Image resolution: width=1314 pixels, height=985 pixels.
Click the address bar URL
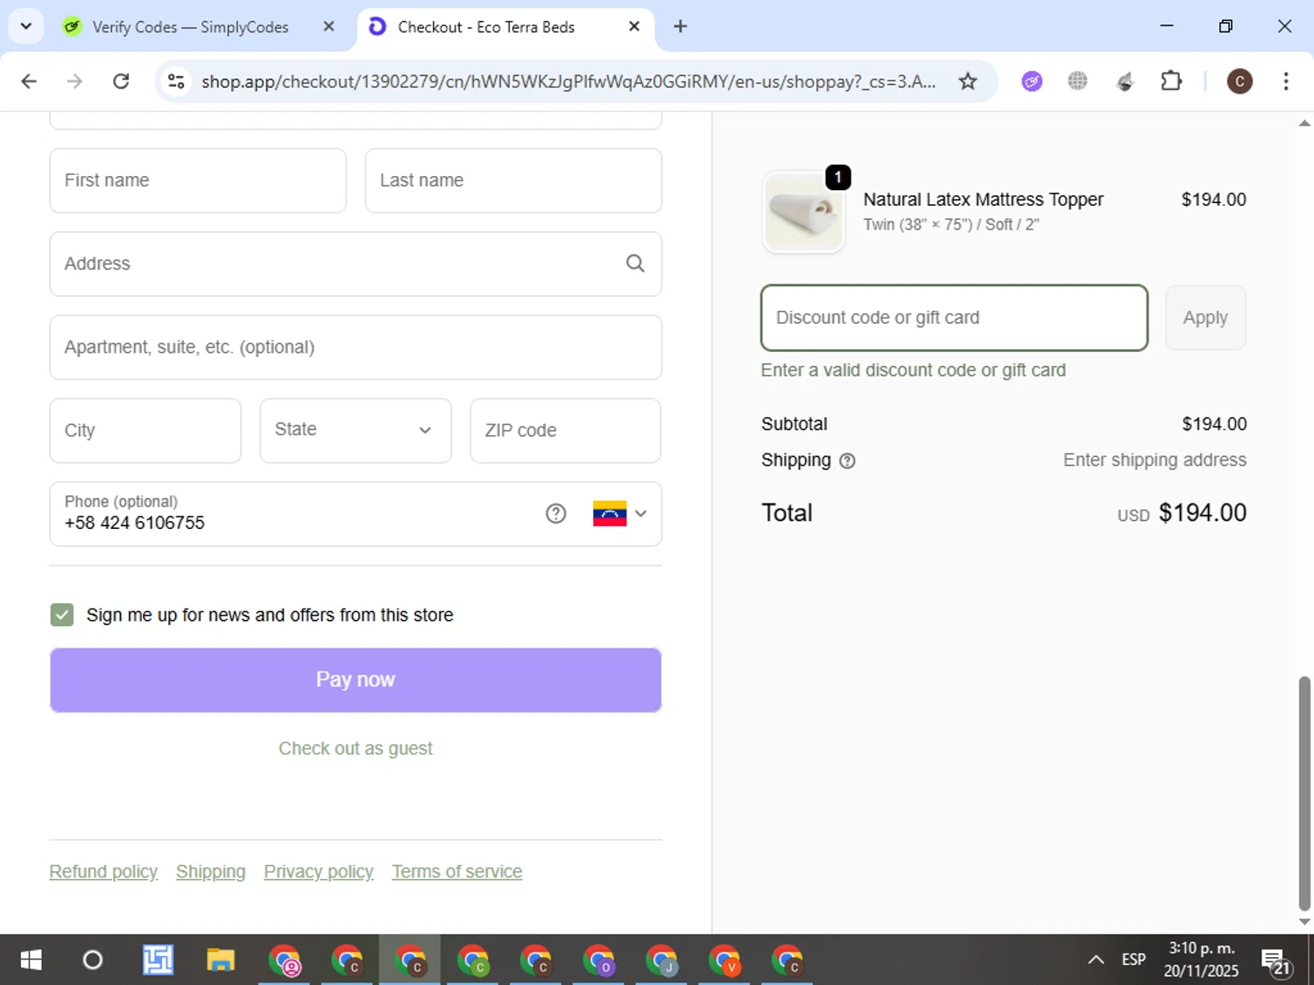pyautogui.click(x=568, y=81)
